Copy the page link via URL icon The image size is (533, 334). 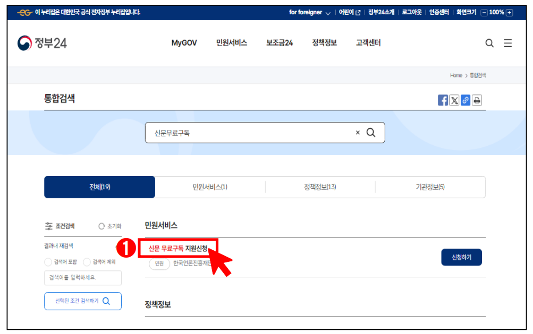point(466,100)
